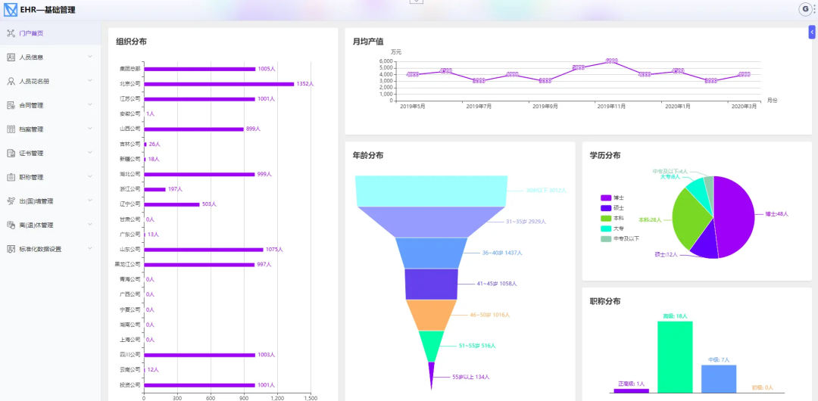This screenshot has width=818, height=401.
Task: Toggle 本科 legend entry in 学历分布
Action: (x=613, y=219)
